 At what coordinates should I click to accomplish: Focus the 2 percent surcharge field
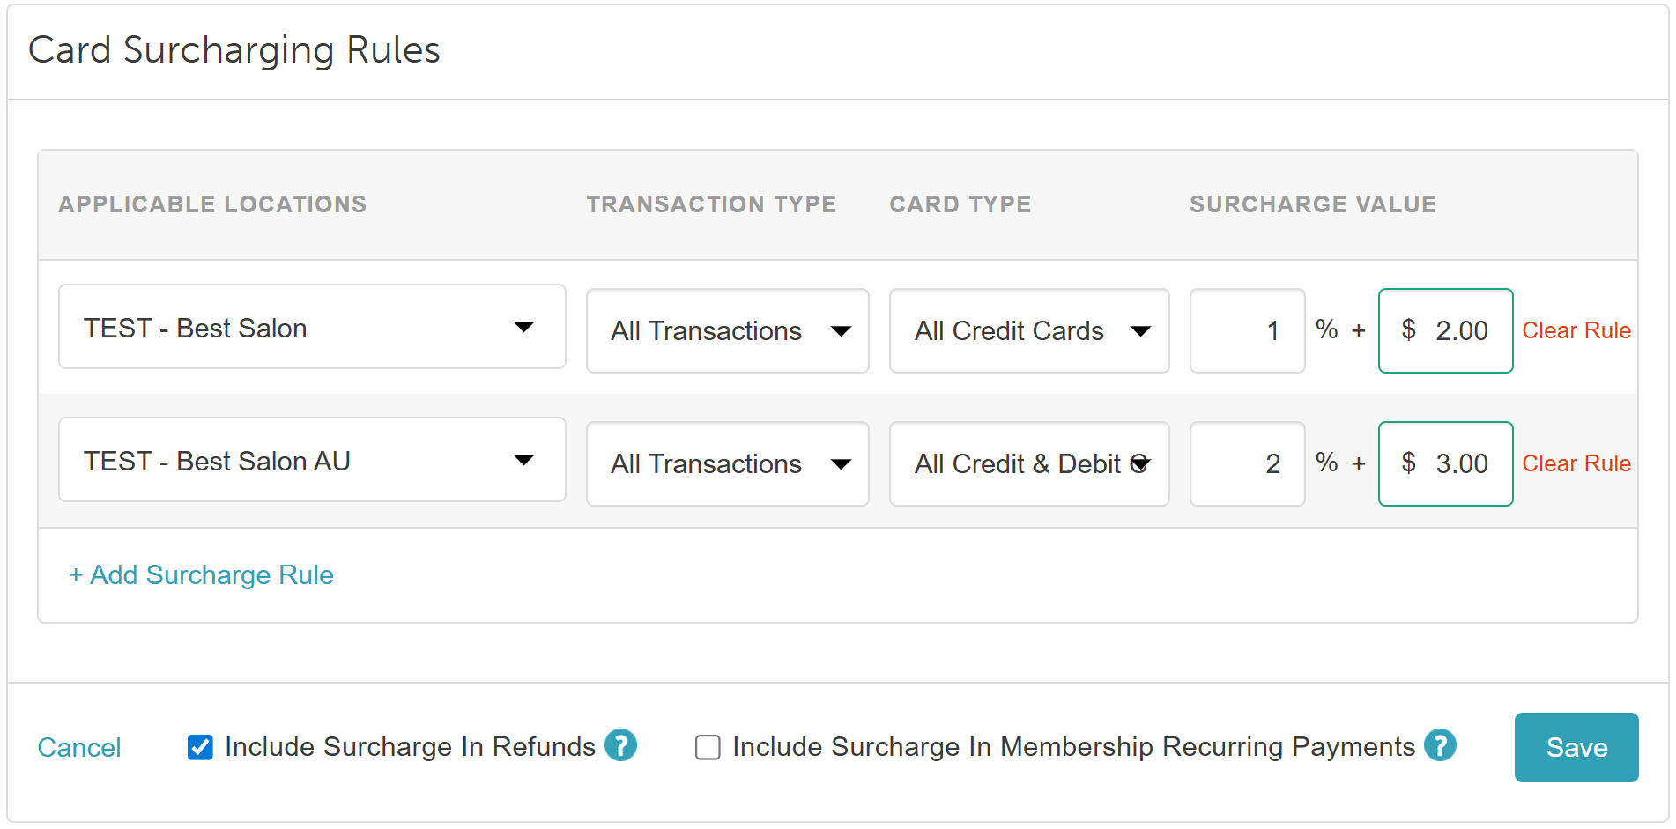point(1247,463)
